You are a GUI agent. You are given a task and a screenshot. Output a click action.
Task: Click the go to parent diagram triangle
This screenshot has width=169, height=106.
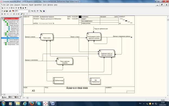coord(23,8)
